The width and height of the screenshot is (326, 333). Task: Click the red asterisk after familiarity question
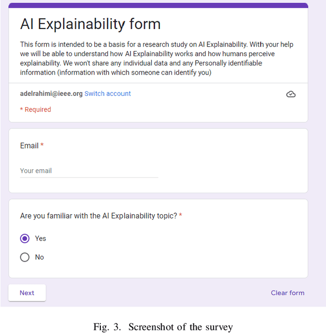click(180, 216)
